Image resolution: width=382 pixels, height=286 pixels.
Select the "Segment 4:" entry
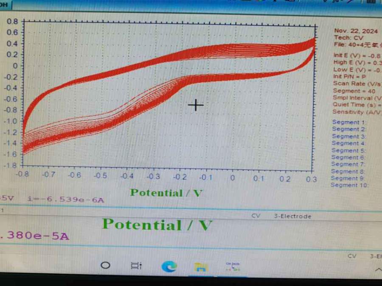348,143
